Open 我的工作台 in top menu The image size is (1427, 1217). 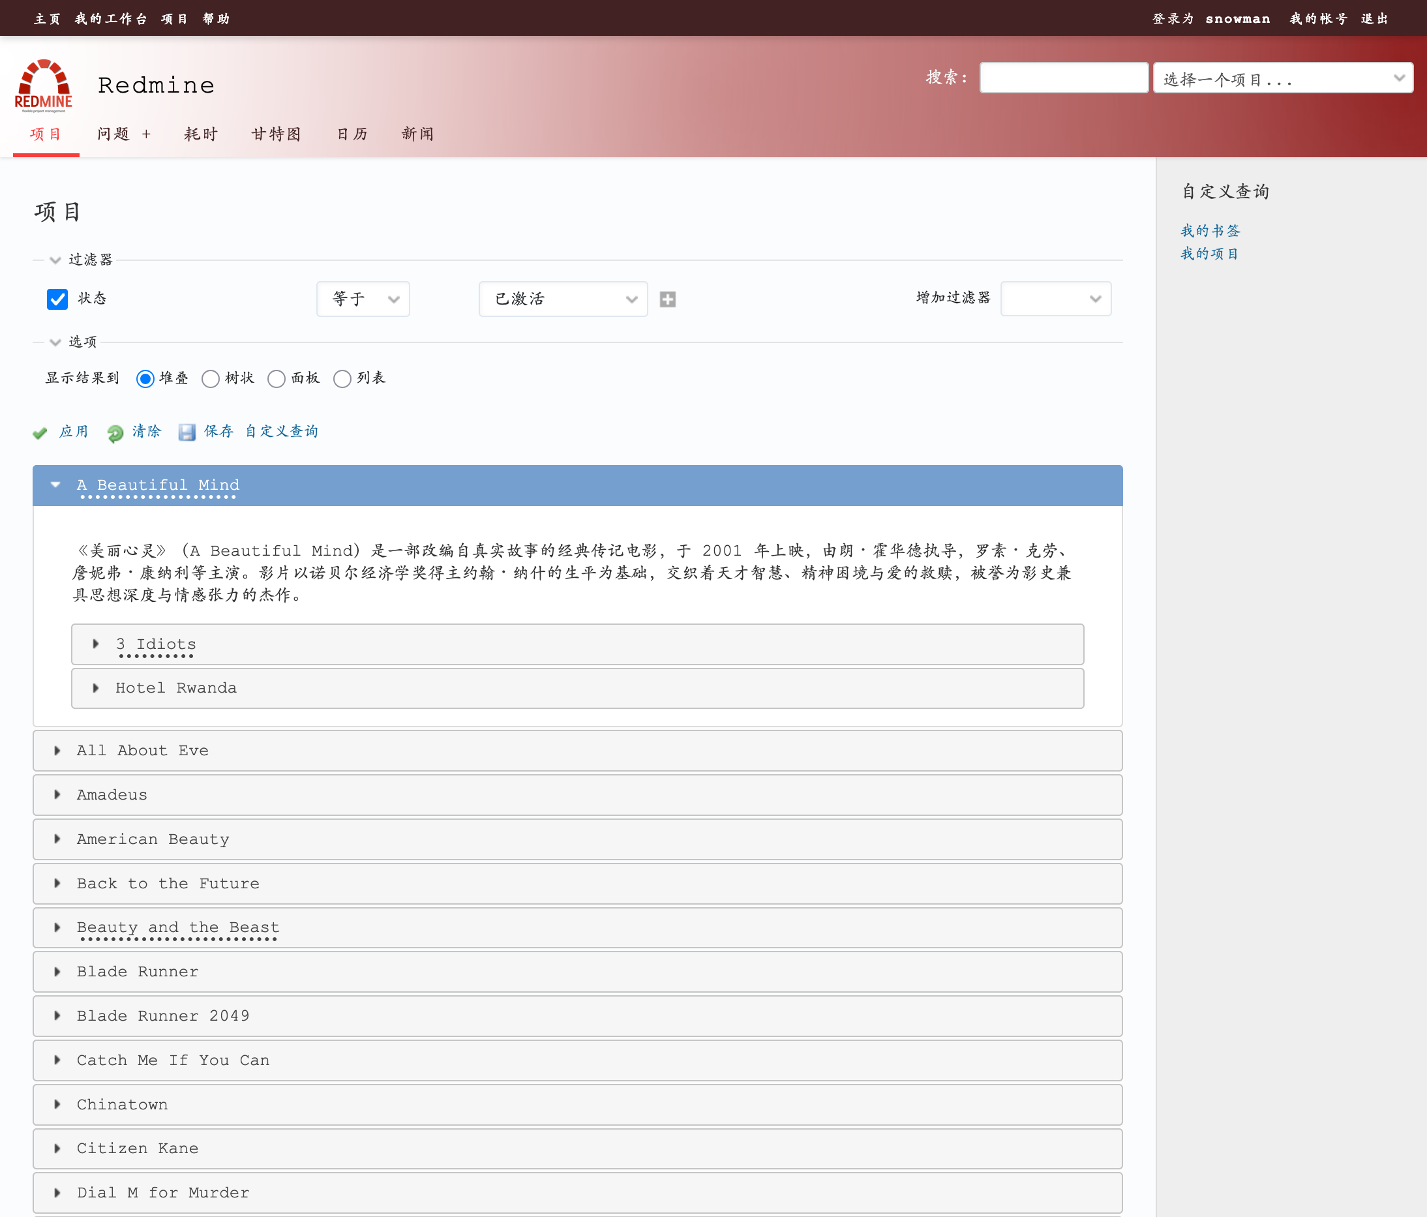[x=111, y=19]
